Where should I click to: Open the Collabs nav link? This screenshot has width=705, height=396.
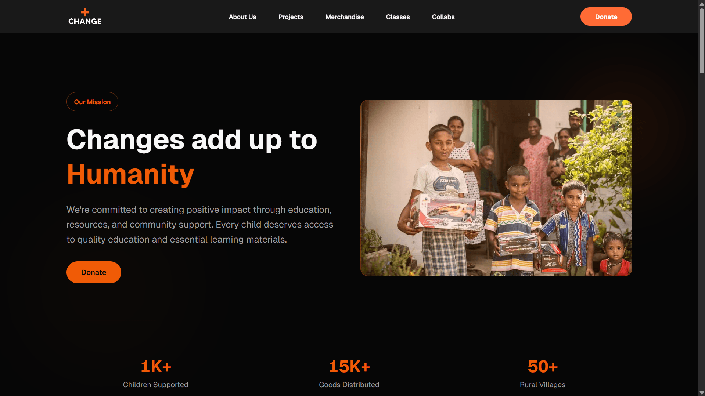(x=443, y=17)
